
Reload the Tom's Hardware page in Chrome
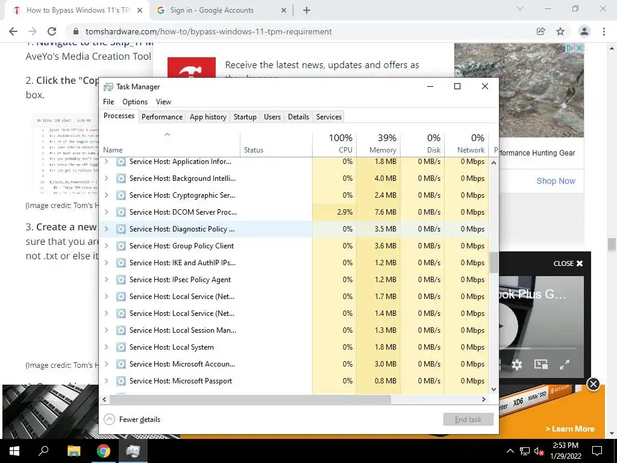52,31
